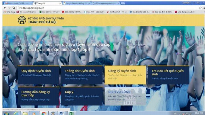The image size is (205, 115).
Task: Open the Ứng dụng web với W bookmark
Action: tap(184, 12)
